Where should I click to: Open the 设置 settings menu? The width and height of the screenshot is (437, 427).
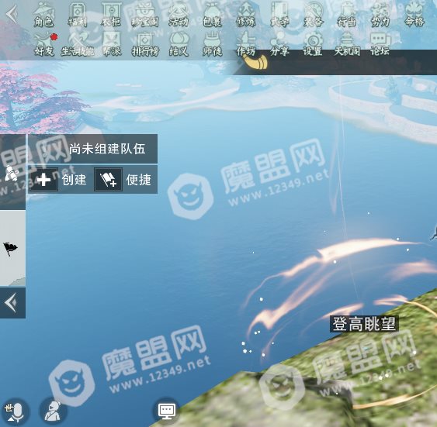(314, 44)
